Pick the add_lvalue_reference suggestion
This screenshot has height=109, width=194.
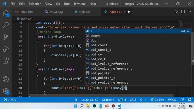click(x=138, y=64)
